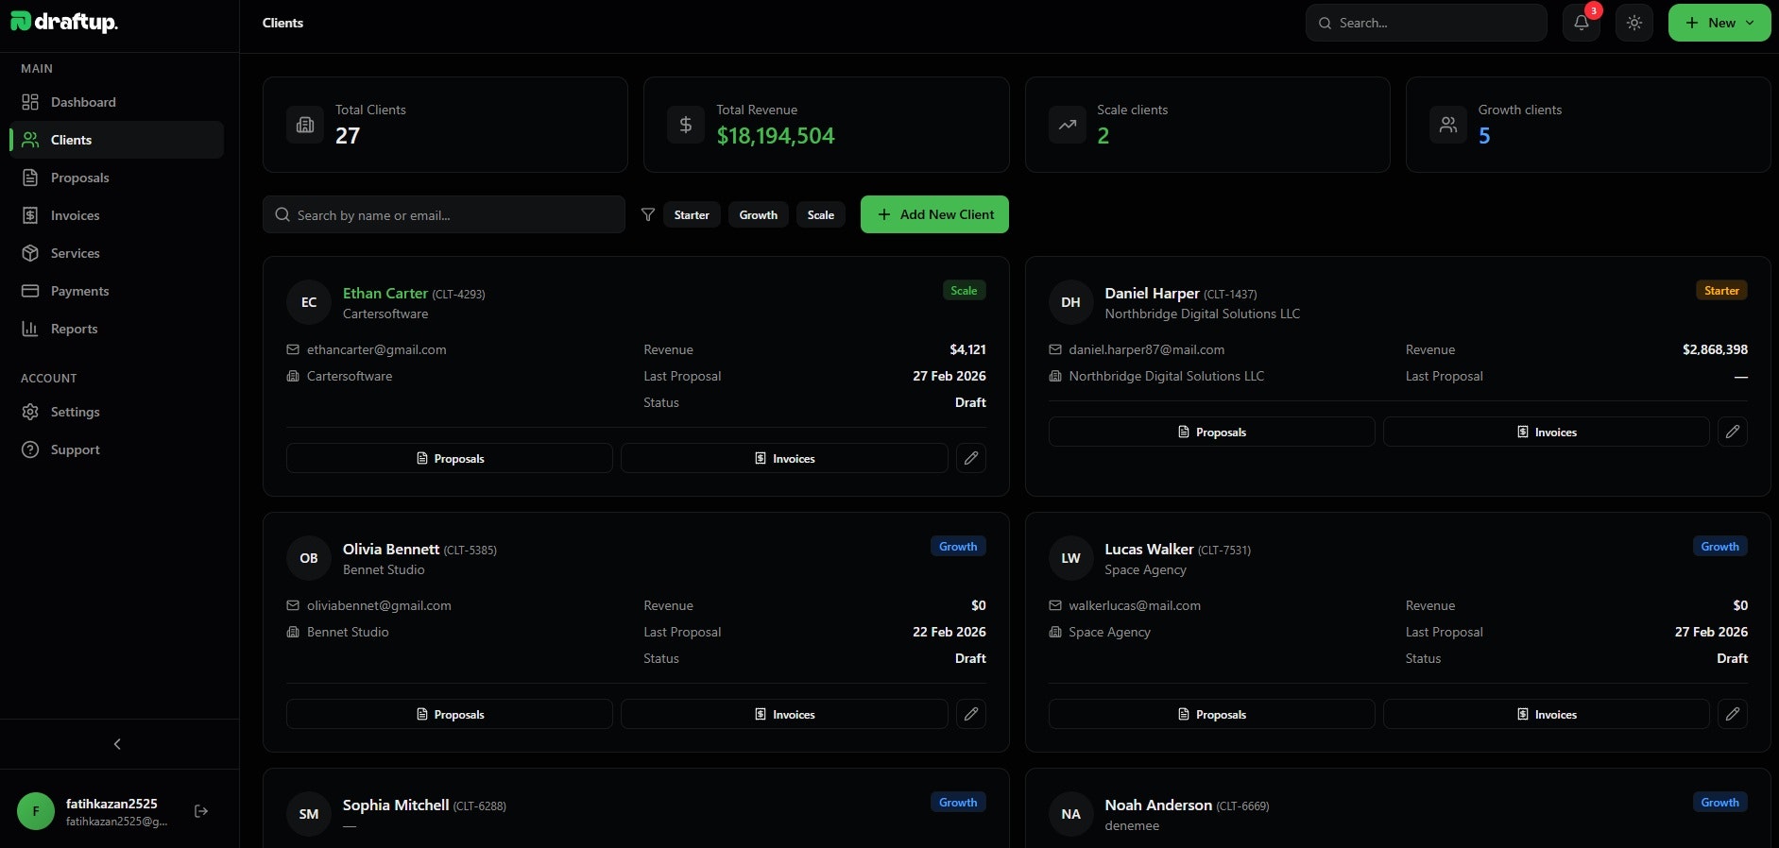This screenshot has width=1779, height=848.
Task: Filter clients by Growth
Action: (x=759, y=214)
